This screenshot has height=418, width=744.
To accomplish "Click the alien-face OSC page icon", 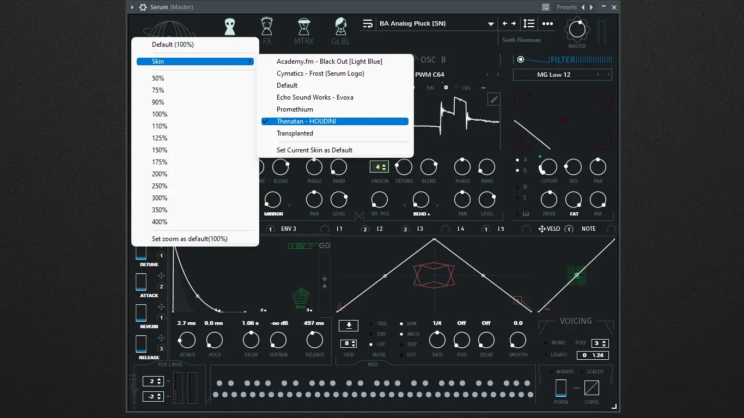I will point(229,27).
